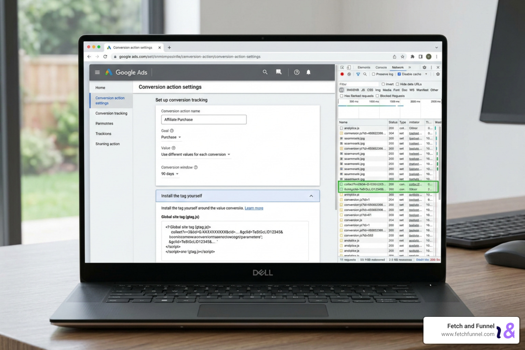Stop network recording with the red record button

tap(342, 74)
